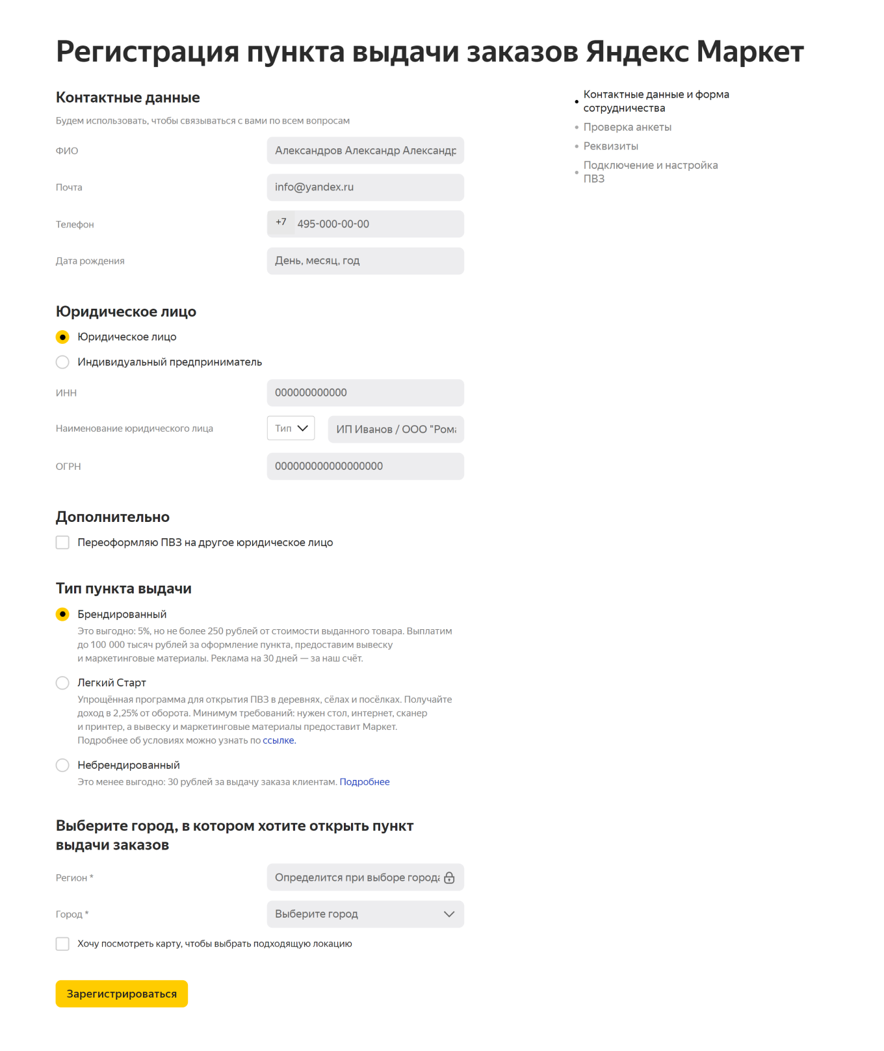Click the chevron arrow in Город field
The height and width of the screenshot is (1051, 884).
click(x=448, y=914)
